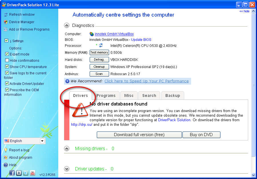Collapse the Missing drivers section
Viewport: 257px width, 179px height.
[x=67, y=149]
